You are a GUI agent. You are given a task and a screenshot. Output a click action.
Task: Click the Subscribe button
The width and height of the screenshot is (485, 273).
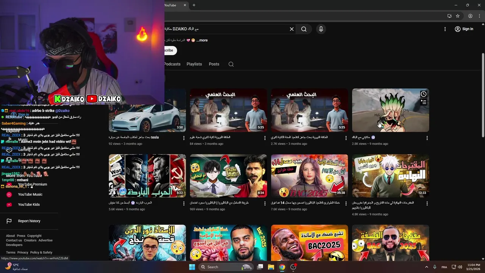[x=171, y=50]
